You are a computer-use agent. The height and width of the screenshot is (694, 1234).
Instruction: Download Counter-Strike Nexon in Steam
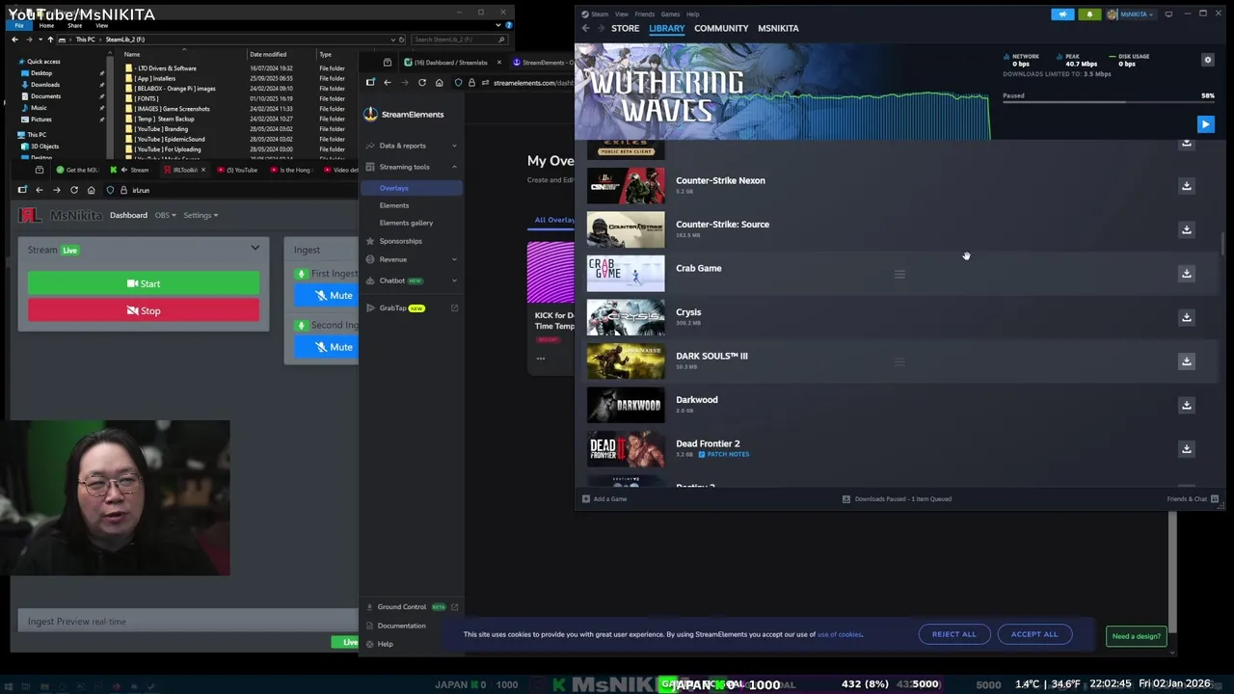[1187, 185]
